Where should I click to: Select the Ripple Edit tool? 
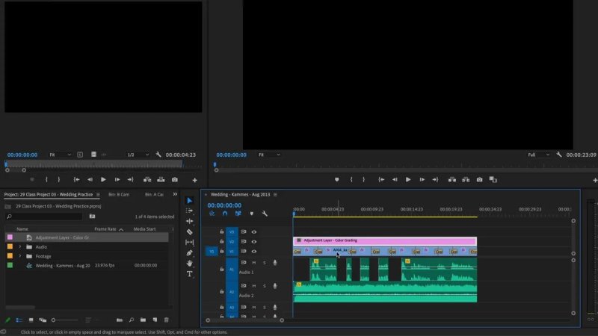coord(190,221)
